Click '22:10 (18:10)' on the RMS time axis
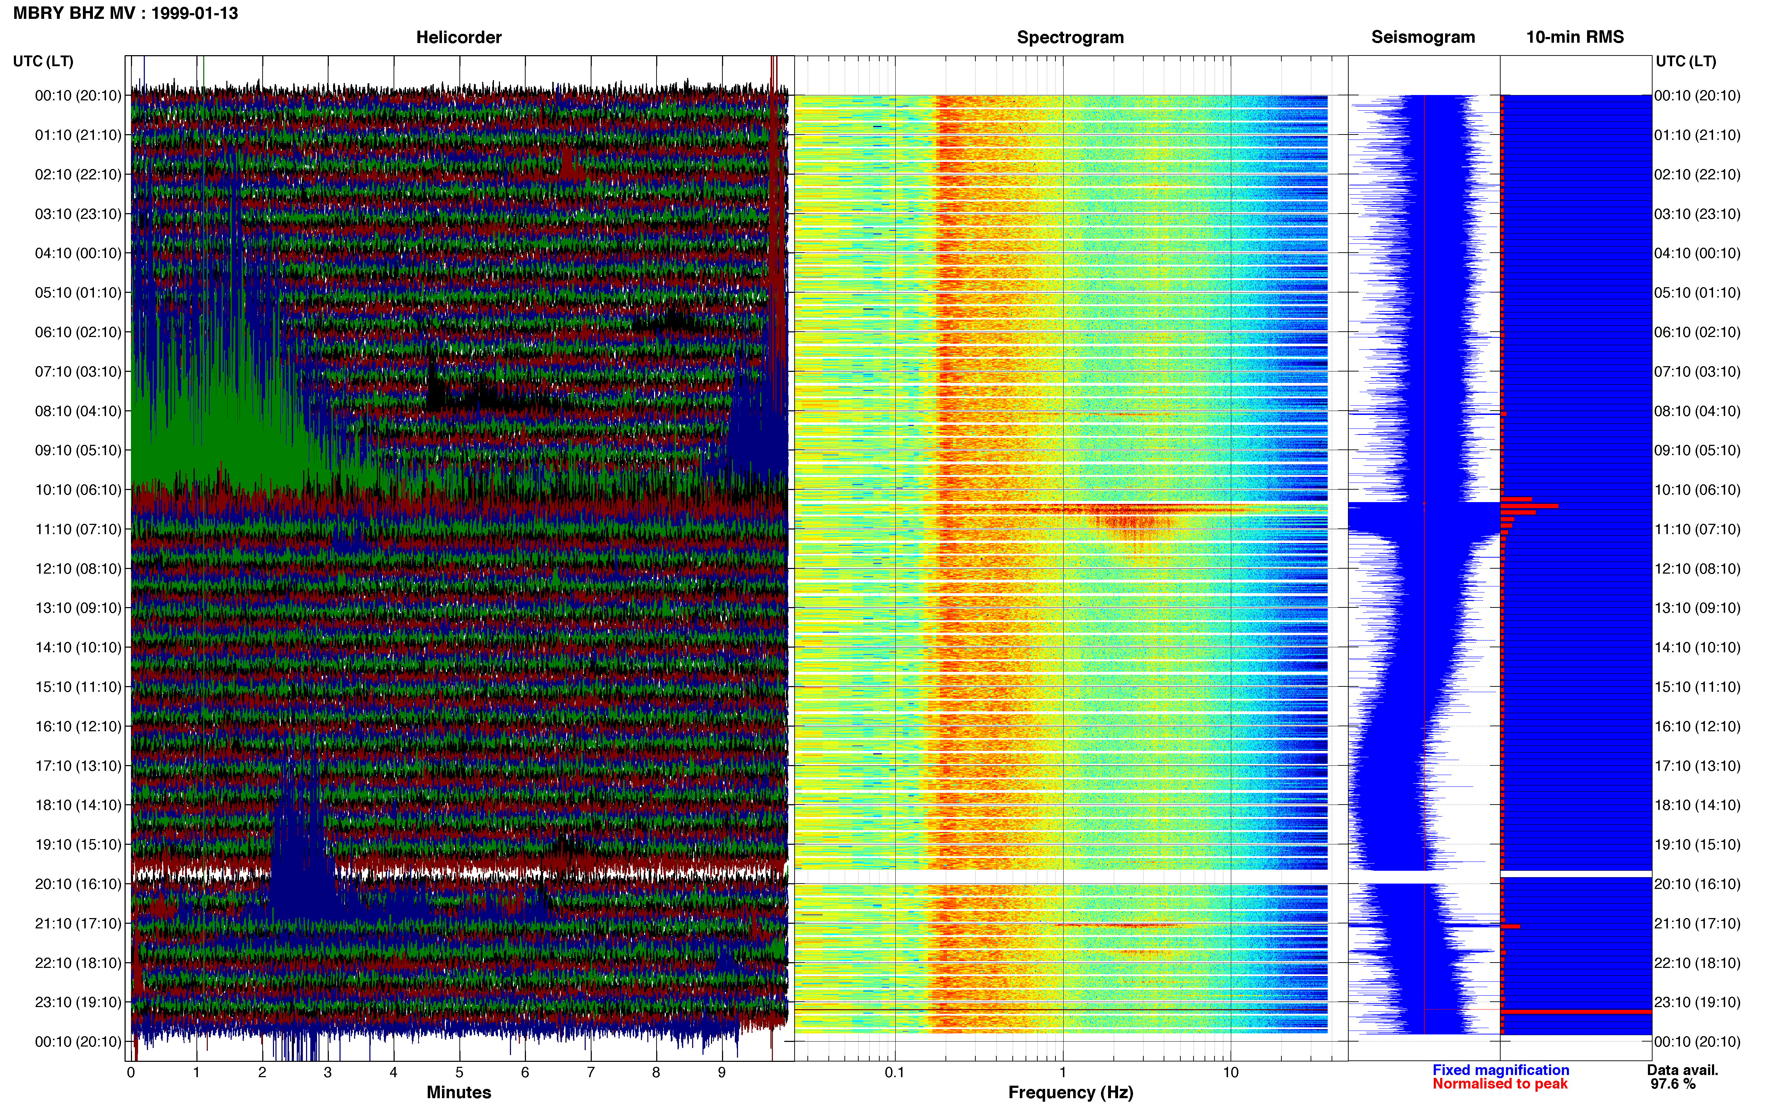The image size is (1786, 1117). 1697,963
